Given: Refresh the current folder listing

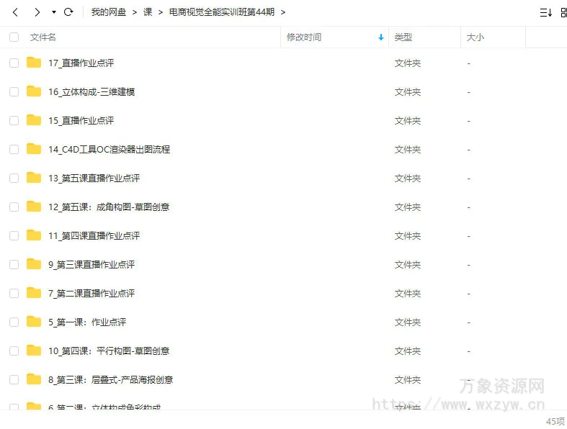Looking at the screenshot, I should coord(68,12).
